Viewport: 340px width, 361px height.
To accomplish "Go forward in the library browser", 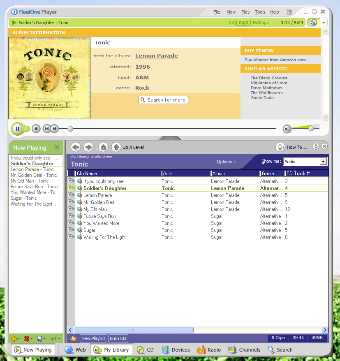I will 88,147.
